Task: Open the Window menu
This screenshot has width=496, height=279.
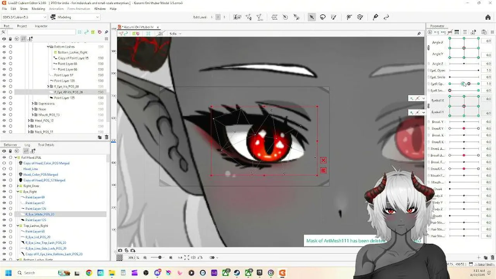Action: pos(100,9)
